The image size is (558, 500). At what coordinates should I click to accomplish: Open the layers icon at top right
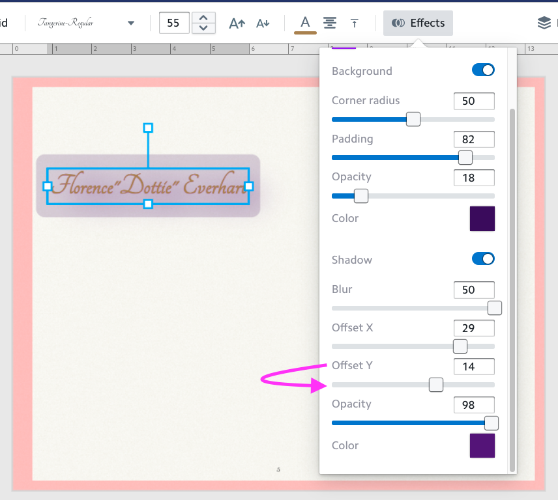(x=544, y=23)
